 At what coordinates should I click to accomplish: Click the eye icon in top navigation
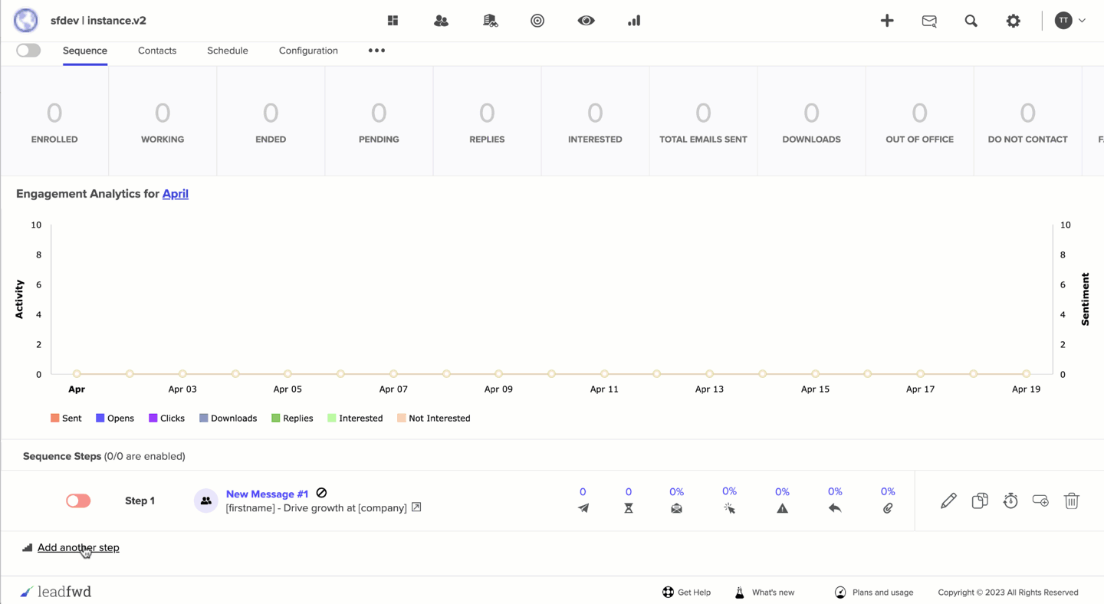586,21
